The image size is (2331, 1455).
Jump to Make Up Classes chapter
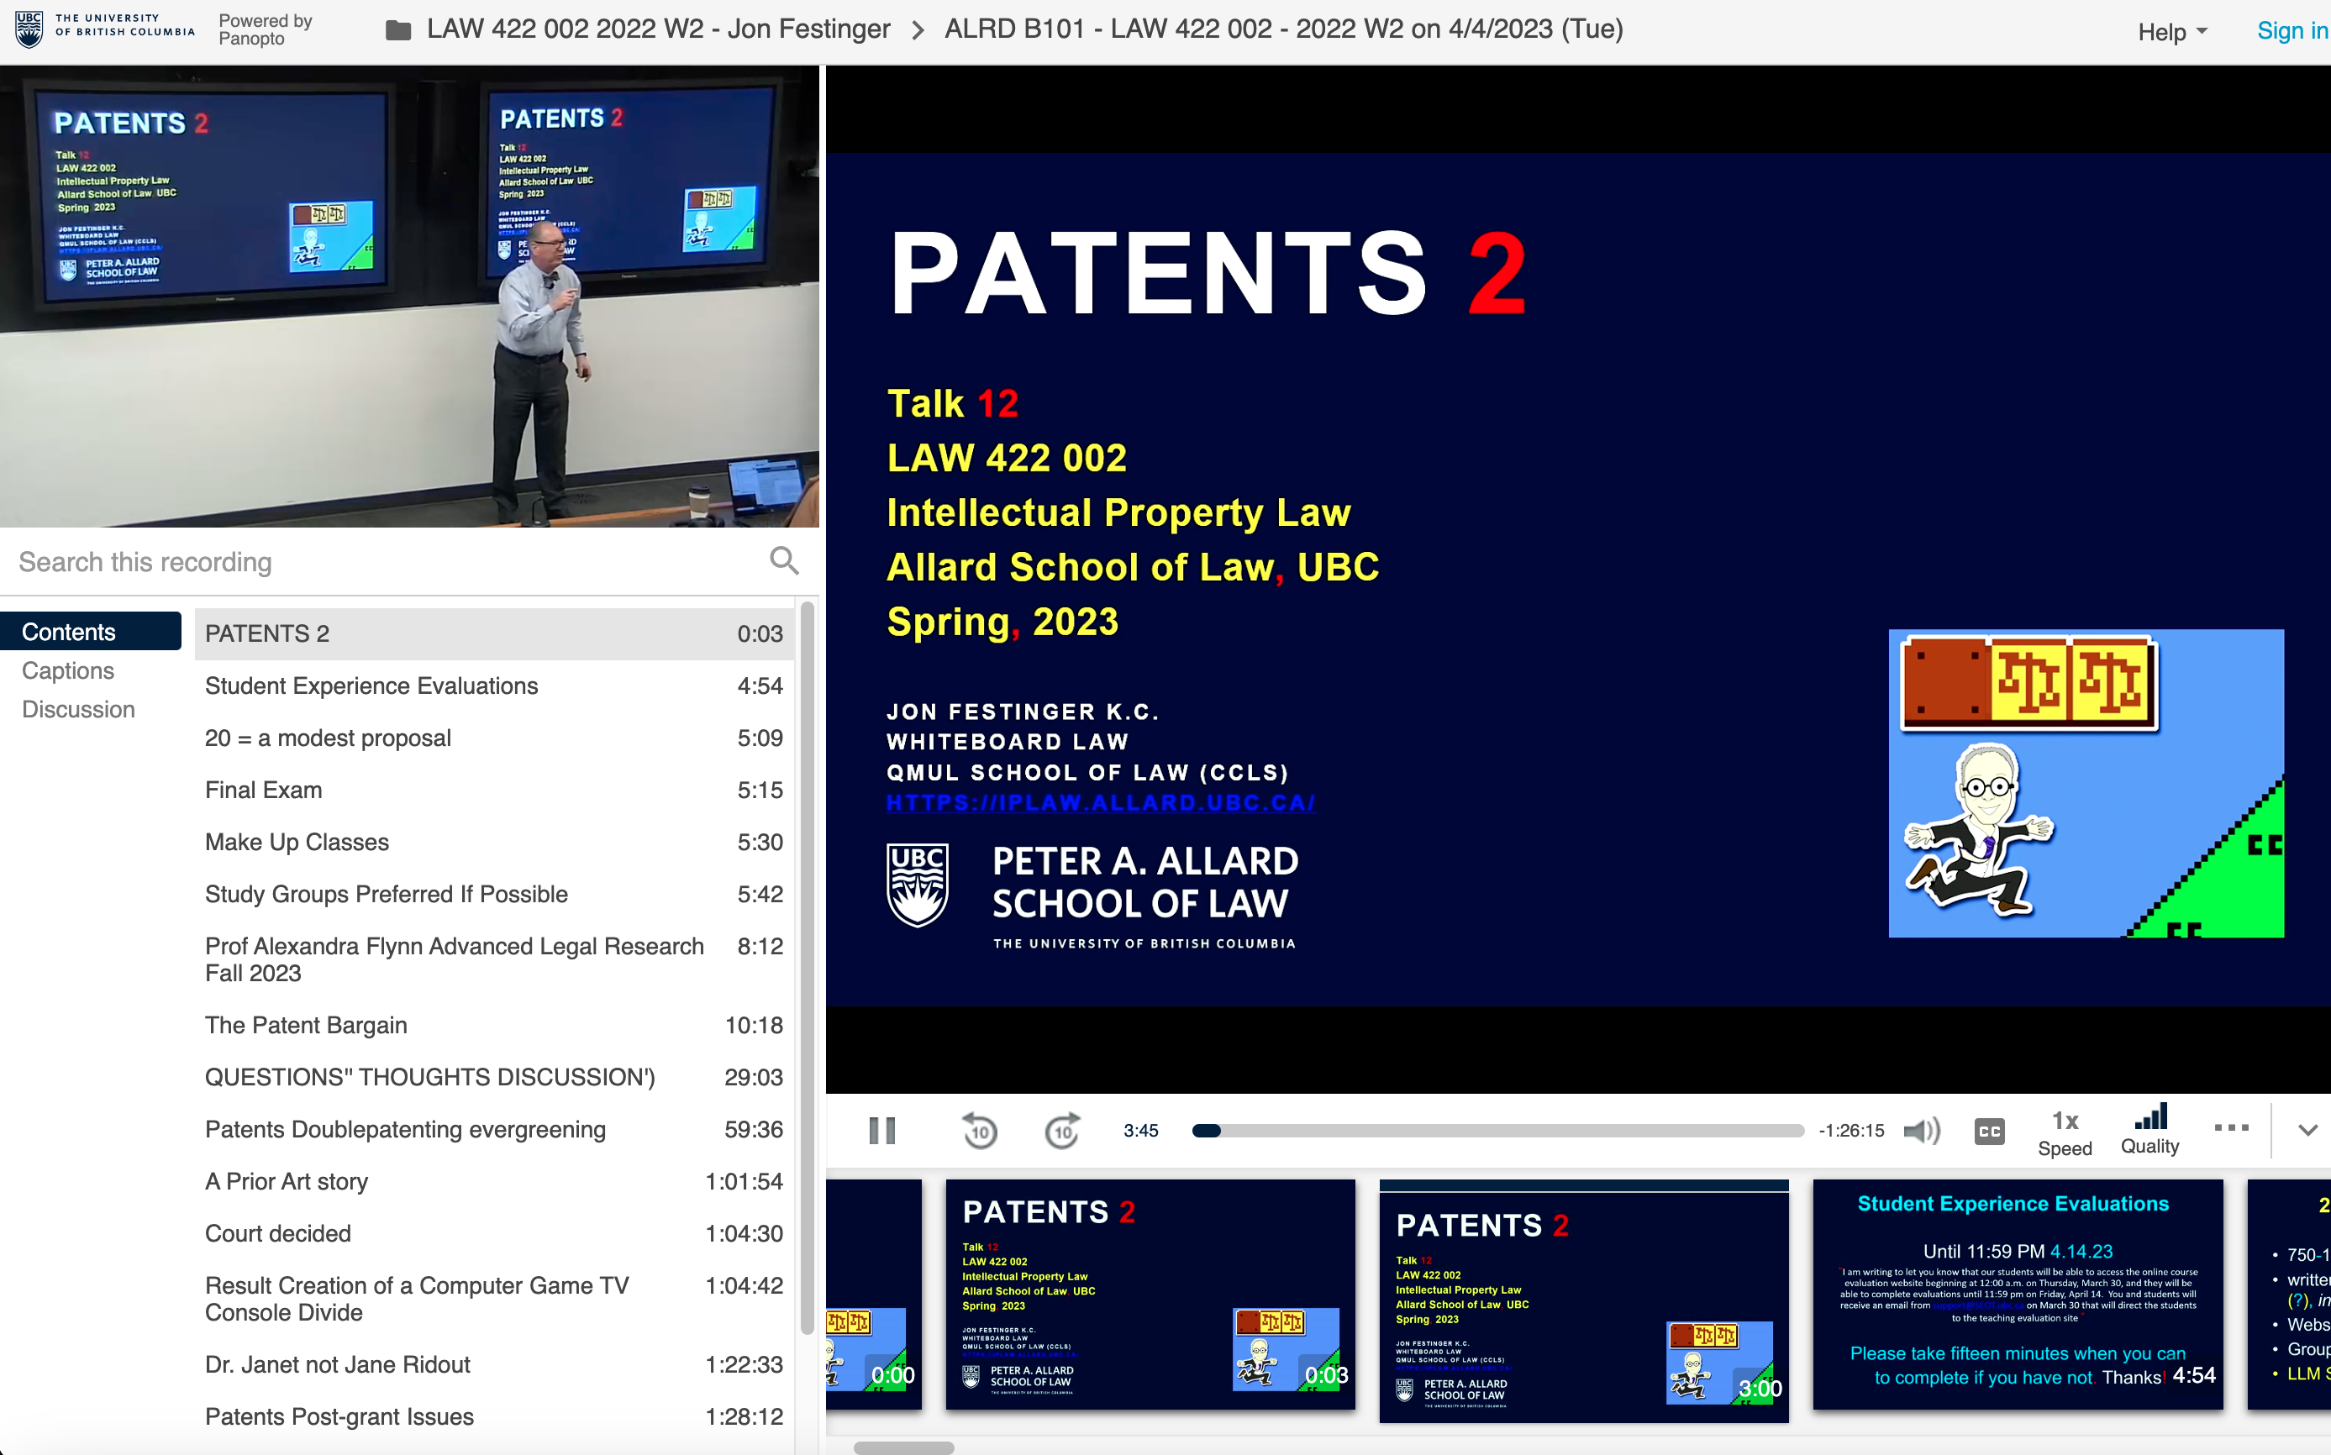pyautogui.click(x=494, y=842)
